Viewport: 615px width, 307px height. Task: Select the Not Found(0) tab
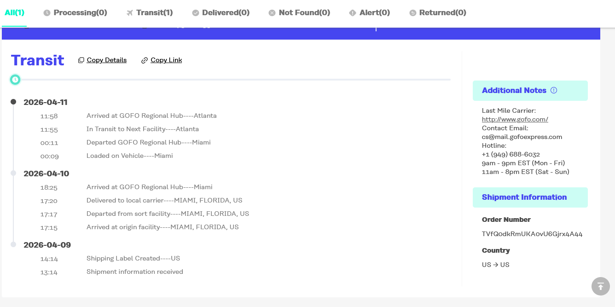[x=299, y=12]
